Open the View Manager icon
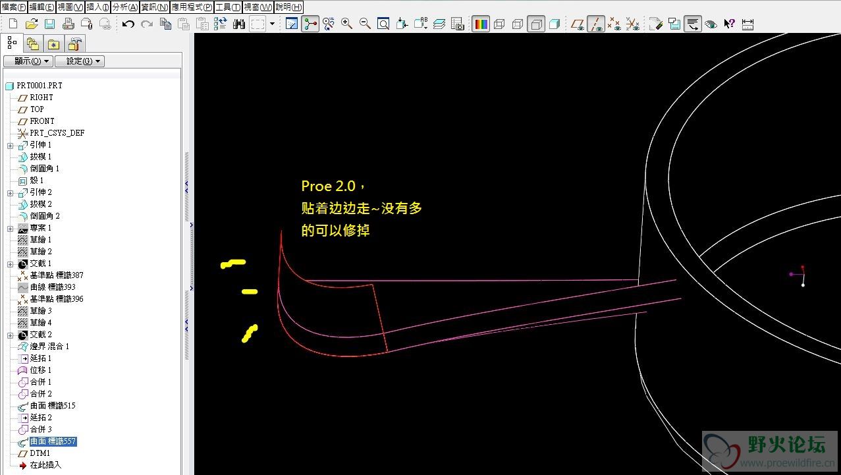The width and height of the screenshot is (841, 475). pos(458,24)
